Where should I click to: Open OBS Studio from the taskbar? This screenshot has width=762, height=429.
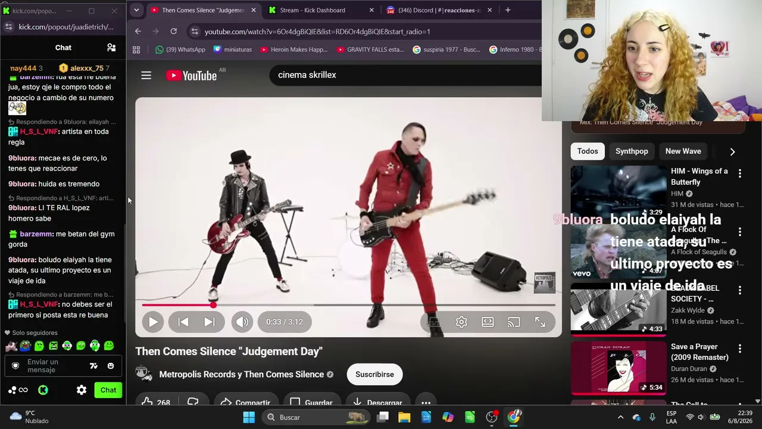tap(492, 417)
